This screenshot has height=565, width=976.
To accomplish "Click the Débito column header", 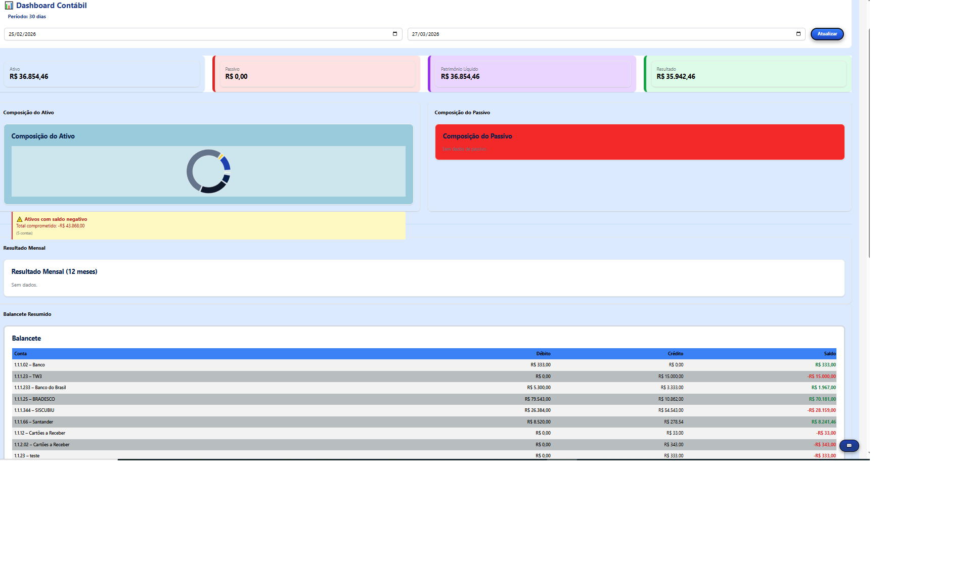I will [543, 354].
